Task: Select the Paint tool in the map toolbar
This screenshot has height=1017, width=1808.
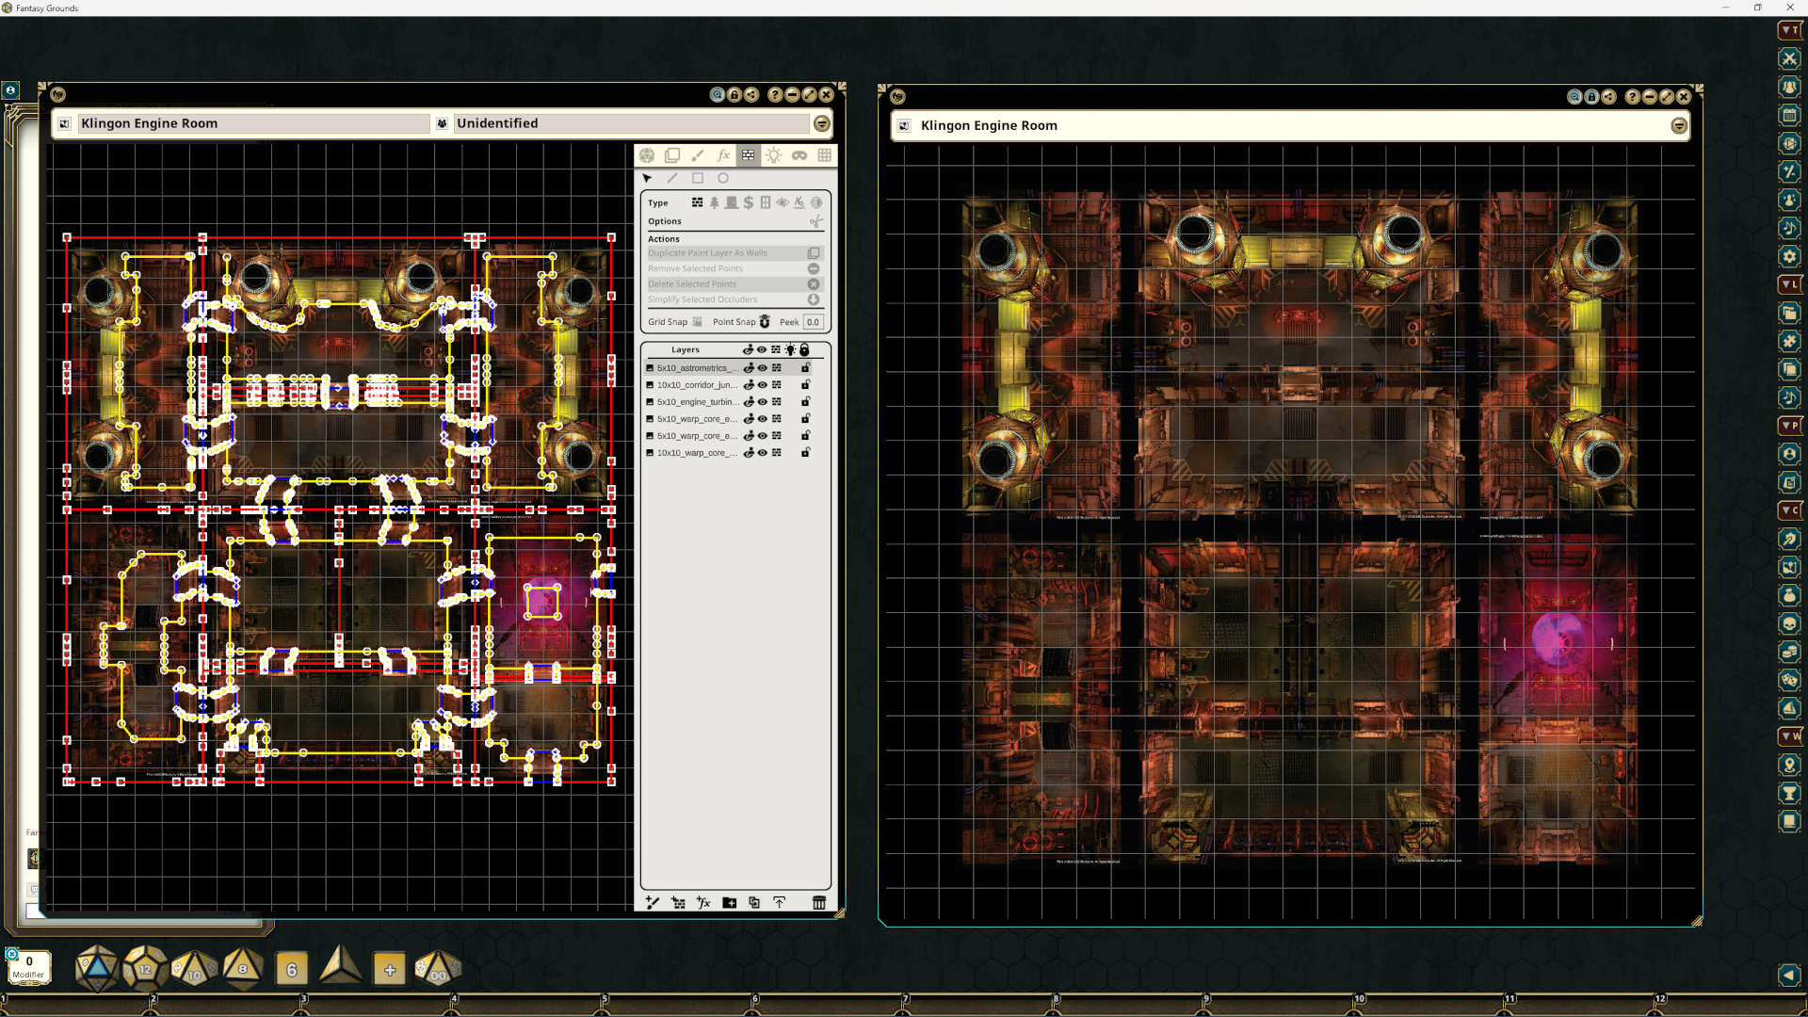Action: [698, 155]
